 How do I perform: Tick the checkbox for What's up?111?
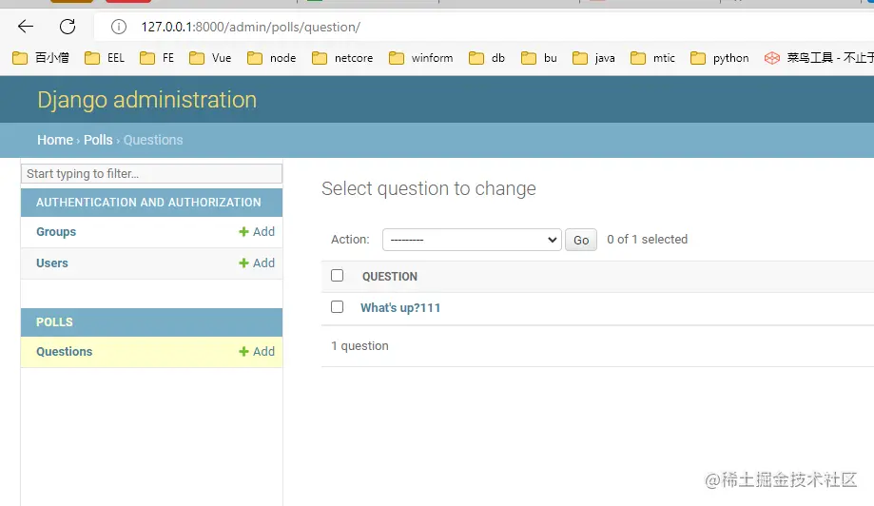tap(338, 307)
